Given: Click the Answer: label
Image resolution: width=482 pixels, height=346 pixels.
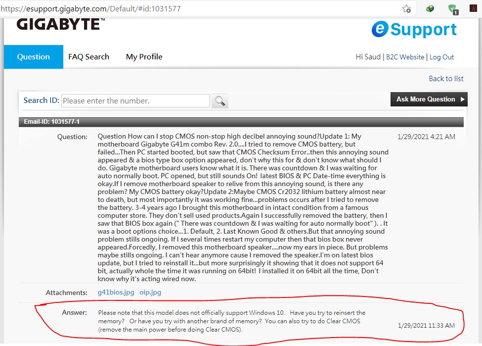Looking at the screenshot, I should [74, 313].
